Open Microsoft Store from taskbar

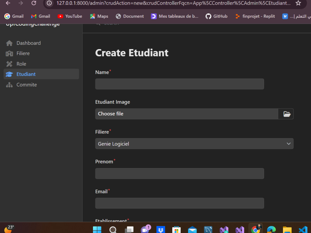(x=176, y=230)
